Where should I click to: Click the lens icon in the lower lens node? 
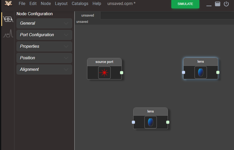(x=150, y=122)
